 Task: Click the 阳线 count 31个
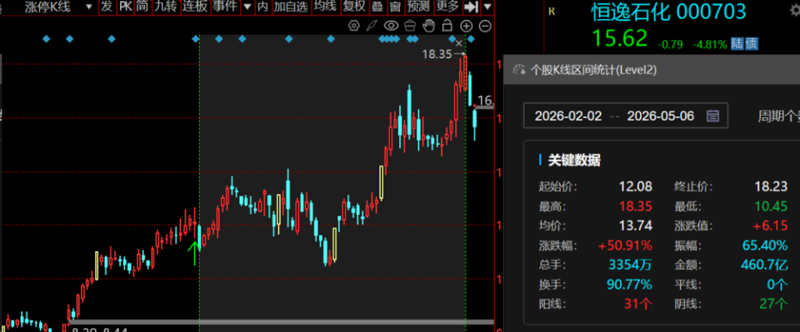(x=638, y=305)
